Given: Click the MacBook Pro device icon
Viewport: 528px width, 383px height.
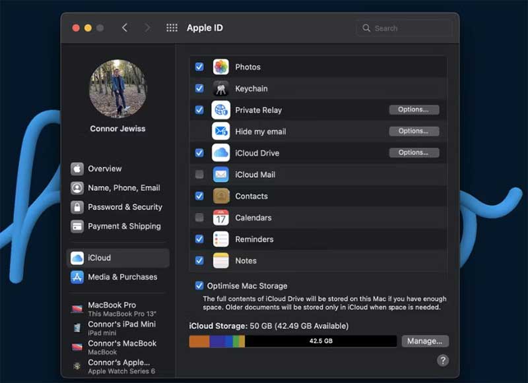Looking at the screenshot, I should coord(77,309).
